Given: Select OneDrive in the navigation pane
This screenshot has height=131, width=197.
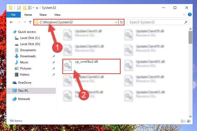Looking at the screenshot, I should point(25,83).
